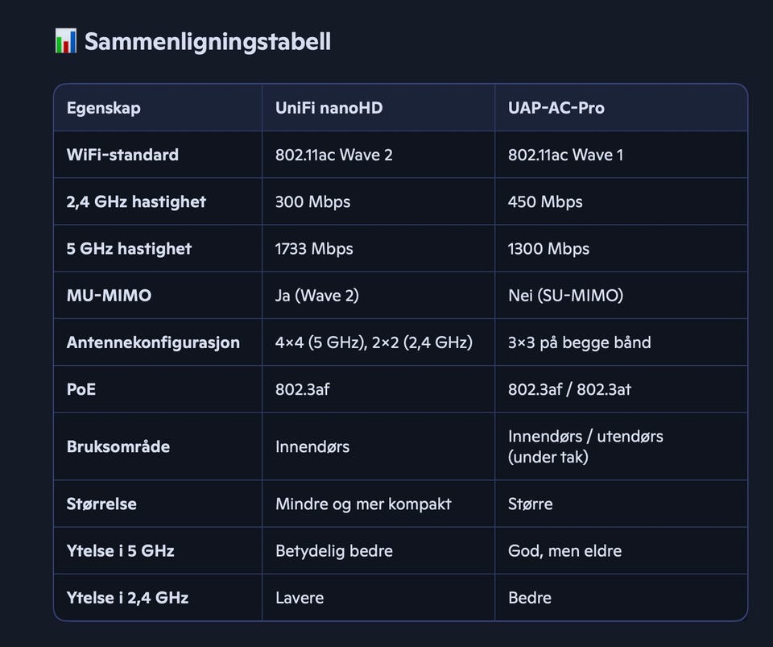Click the 450 Mbps cell
This screenshot has height=647, width=773.
pos(545,201)
